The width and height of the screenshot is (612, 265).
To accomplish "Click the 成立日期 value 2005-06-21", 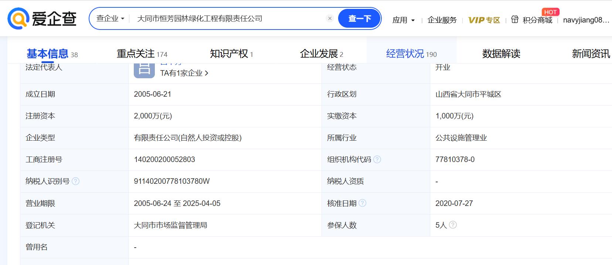I will click(153, 94).
